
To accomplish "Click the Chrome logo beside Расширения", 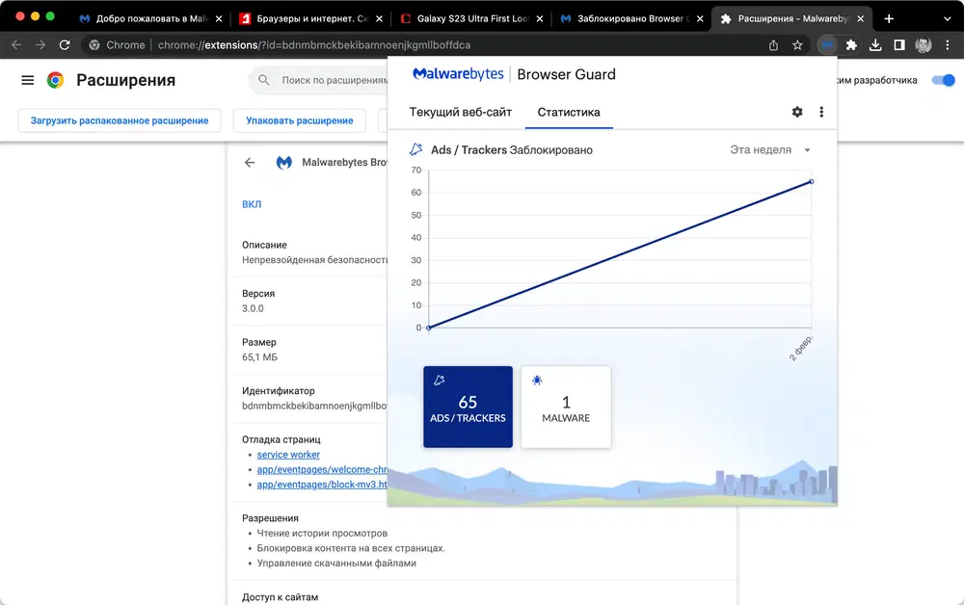I will pos(55,80).
